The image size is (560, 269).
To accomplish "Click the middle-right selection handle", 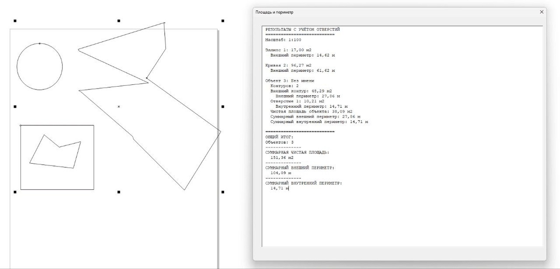I will (x=223, y=106).
